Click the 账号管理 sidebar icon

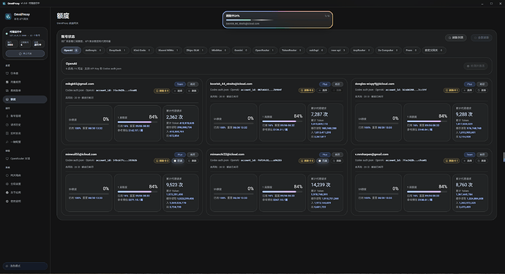click(x=7, y=116)
